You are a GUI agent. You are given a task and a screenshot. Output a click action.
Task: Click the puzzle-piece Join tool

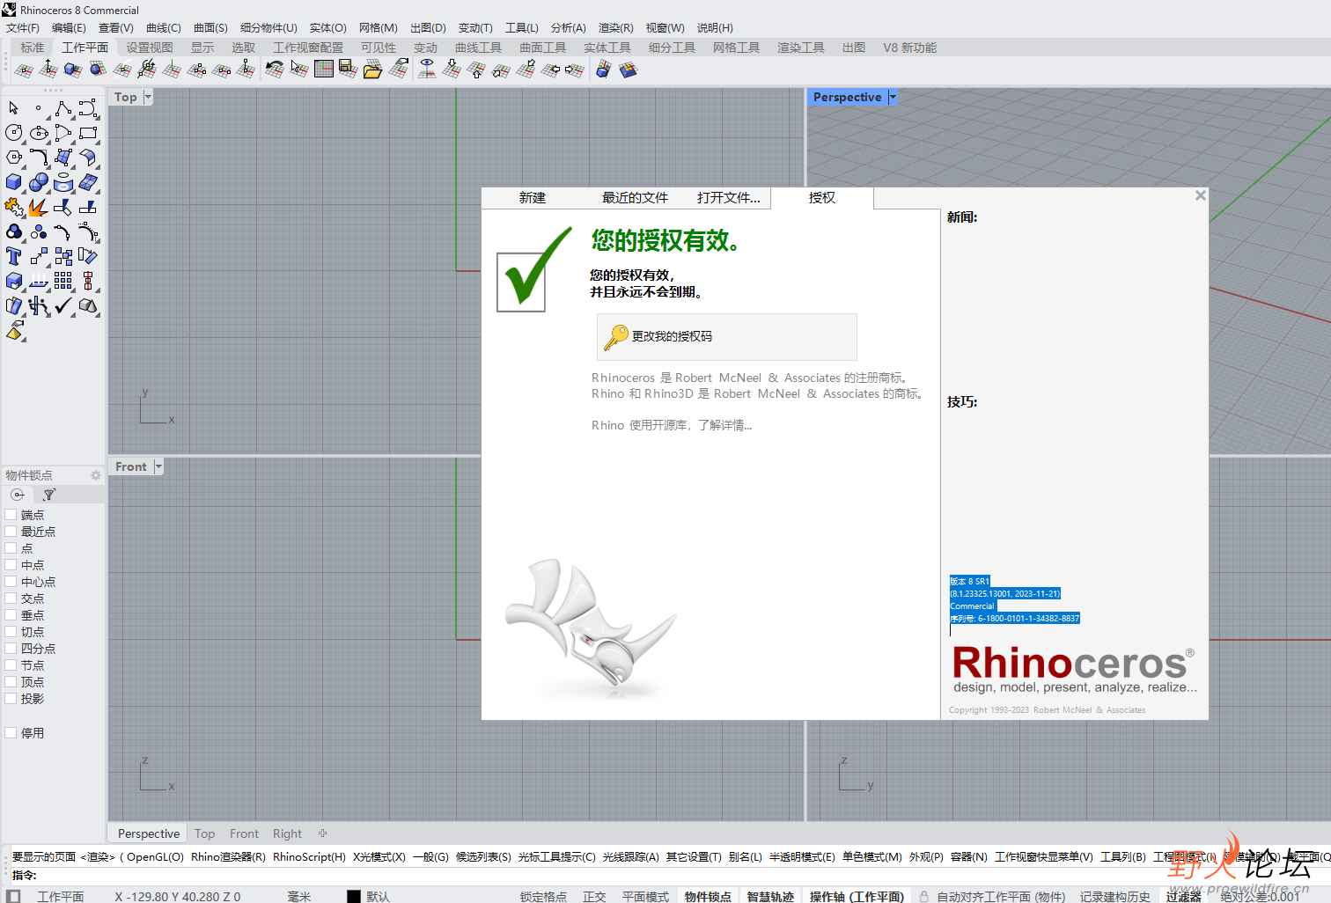14,207
